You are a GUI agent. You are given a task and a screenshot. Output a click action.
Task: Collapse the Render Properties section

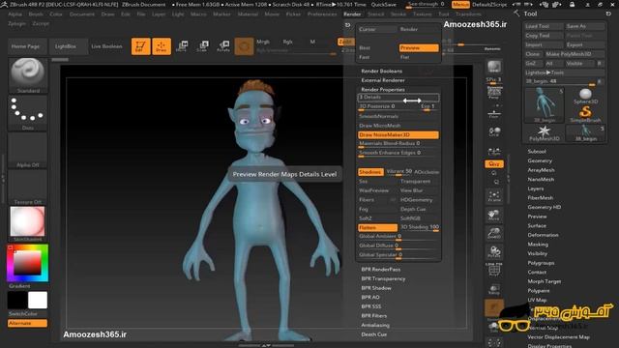pyautogui.click(x=383, y=90)
